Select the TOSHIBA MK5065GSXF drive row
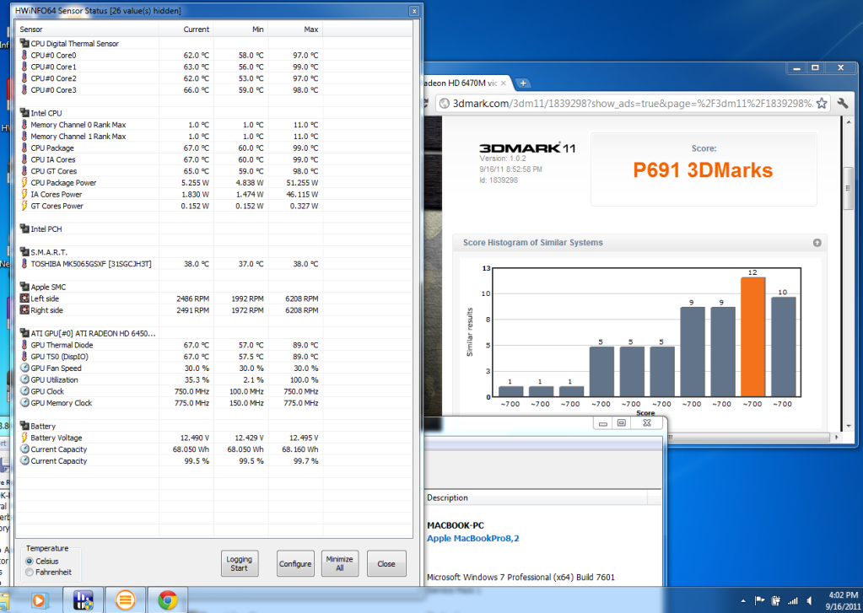This screenshot has width=863, height=613. 214,264
